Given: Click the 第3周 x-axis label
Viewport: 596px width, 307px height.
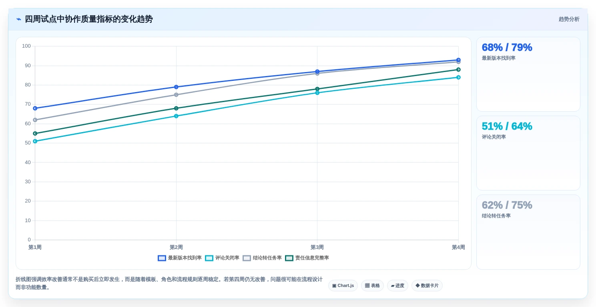Looking at the screenshot, I should click(317, 247).
